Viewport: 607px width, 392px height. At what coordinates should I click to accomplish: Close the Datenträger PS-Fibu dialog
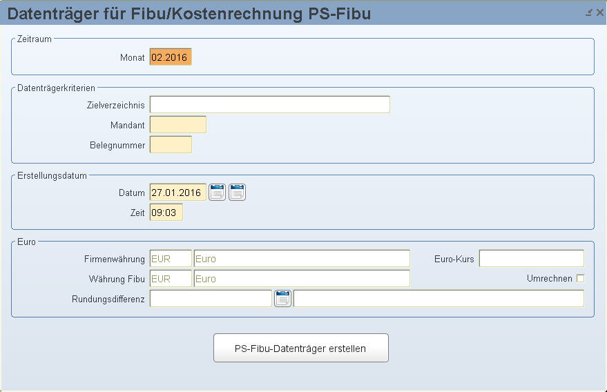pos(599,12)
